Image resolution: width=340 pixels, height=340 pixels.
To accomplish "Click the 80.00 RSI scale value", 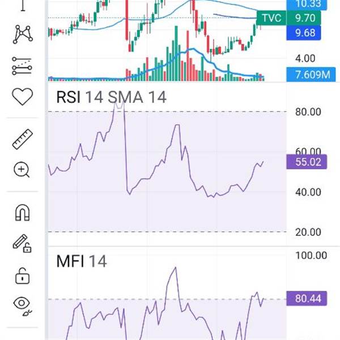I will click(x=308, y=112).
